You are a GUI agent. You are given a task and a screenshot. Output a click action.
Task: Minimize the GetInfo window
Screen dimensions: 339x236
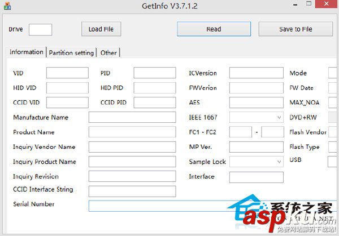(x=295, y=5)
